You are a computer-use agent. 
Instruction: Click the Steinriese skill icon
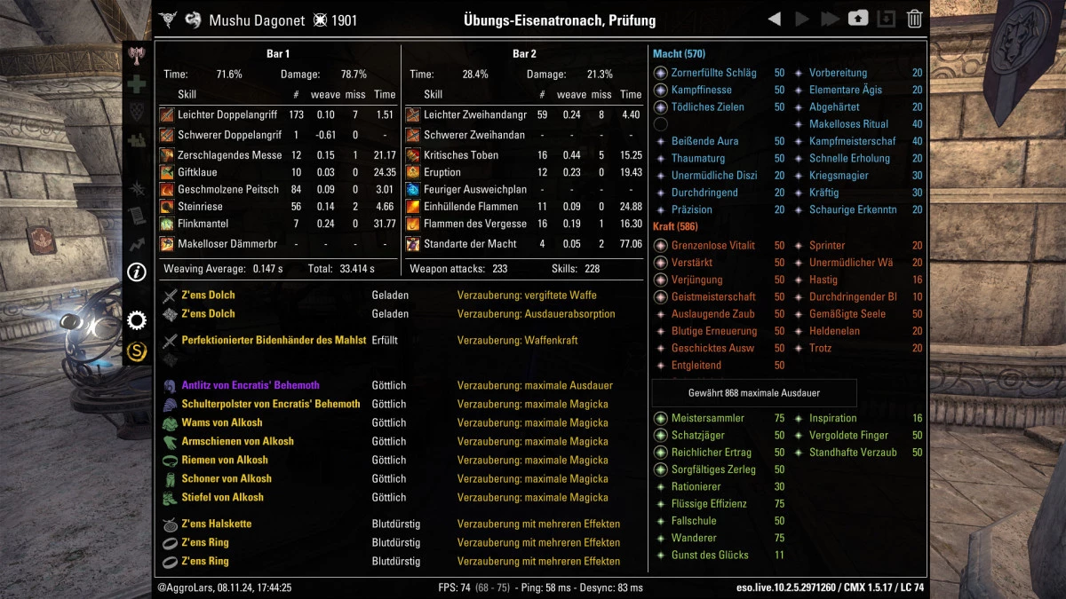(166, 207)
